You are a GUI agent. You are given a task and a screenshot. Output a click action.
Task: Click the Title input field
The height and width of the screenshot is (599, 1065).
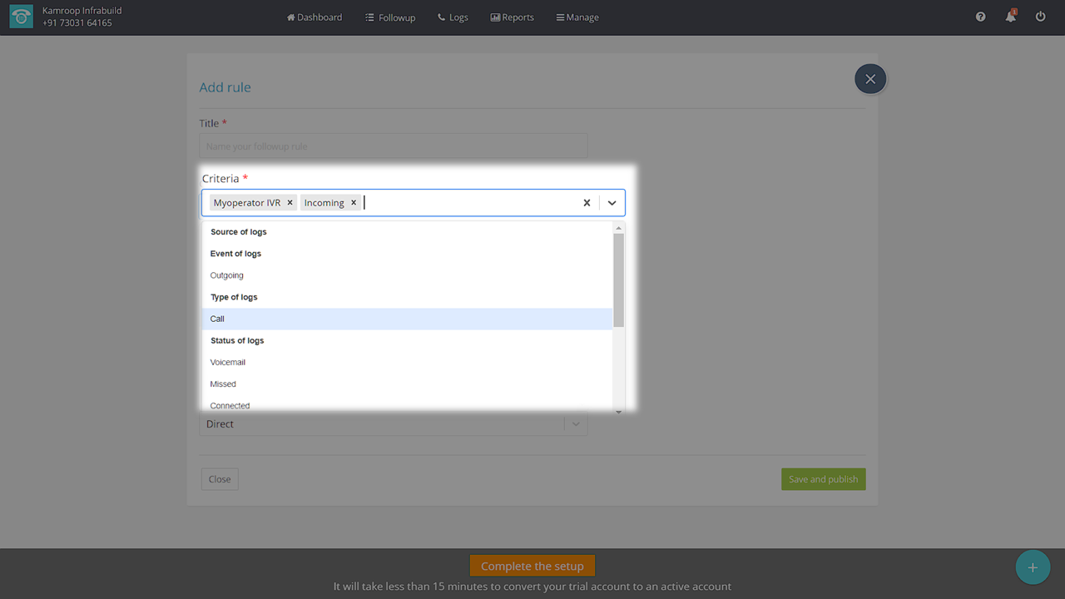click(x=393, y=146)
